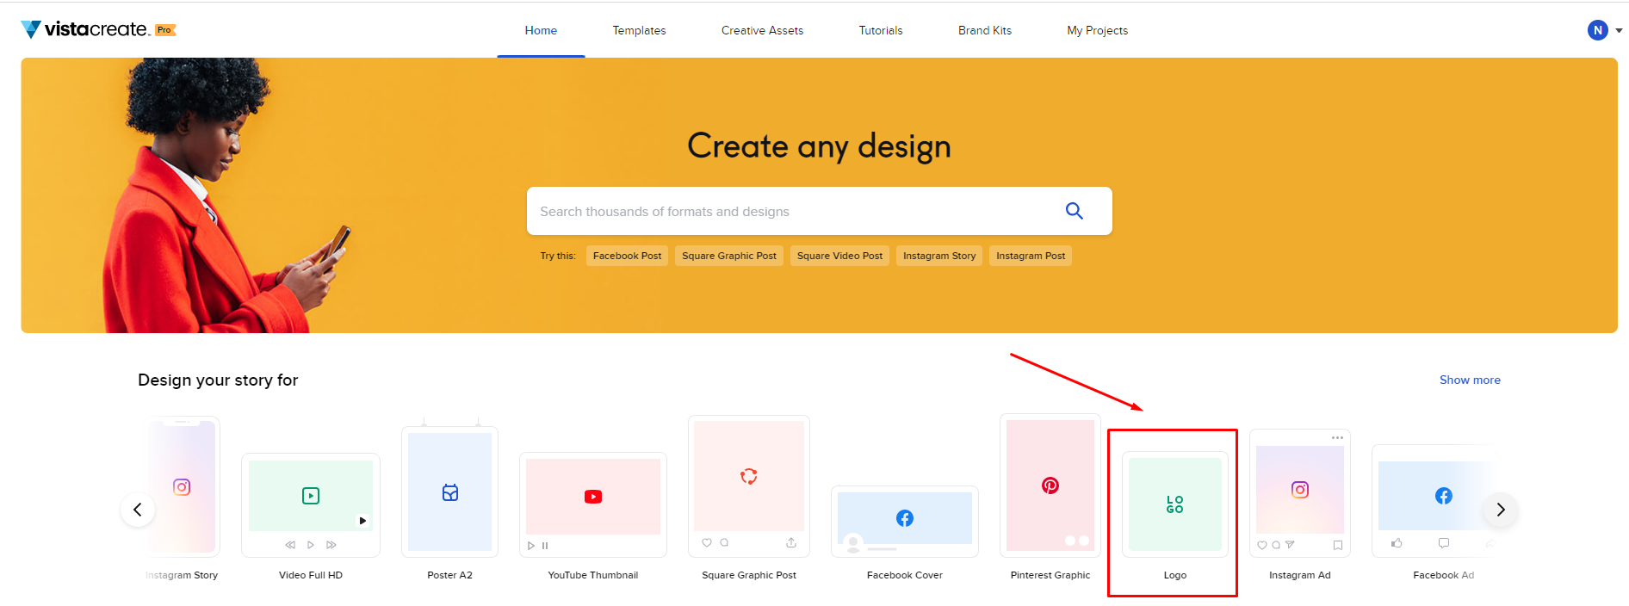This screenshot has height=606, width=1629.
Task: Click the magnifier search icon
Action: (1074, 211)
